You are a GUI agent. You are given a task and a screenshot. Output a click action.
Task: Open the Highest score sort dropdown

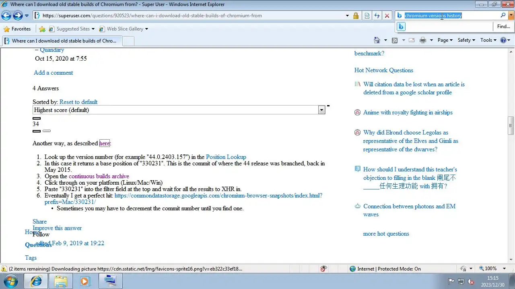point(179,110)
